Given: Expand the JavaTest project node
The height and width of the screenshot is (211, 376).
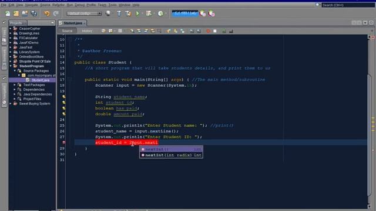Looking at the screenshot, I should coord(11,47).
